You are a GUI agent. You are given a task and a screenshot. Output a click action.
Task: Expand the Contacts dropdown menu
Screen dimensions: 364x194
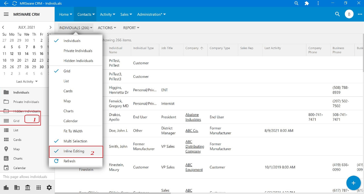pyautogui.click(x=86, y=14)
